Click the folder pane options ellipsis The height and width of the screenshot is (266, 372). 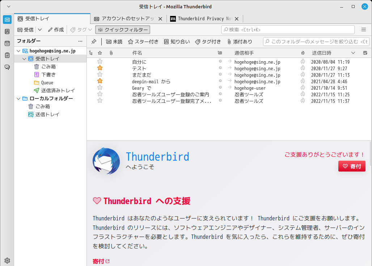tap(80, 41)
